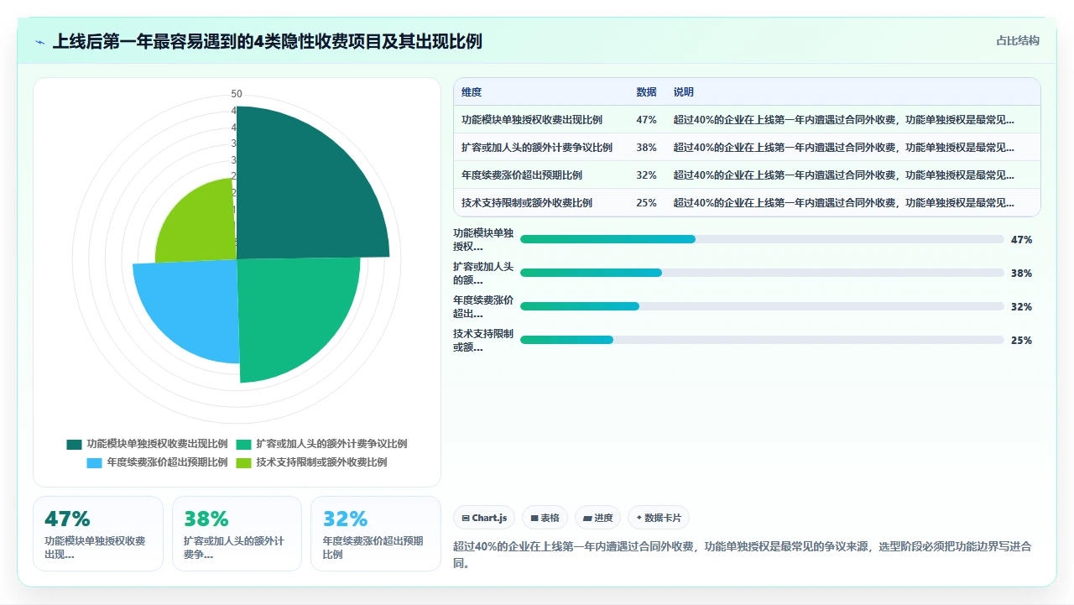
Task: Toggle green legend swatch 扩容或加人头
Action: [x=244, y=444]
